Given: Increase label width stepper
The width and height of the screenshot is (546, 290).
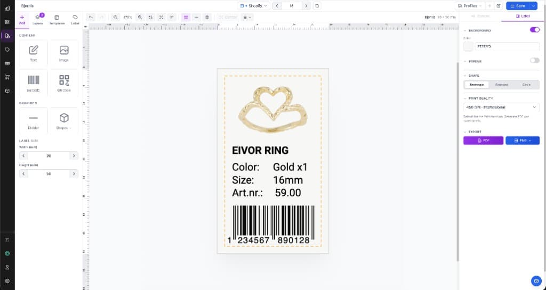Looking at the screenshot, I should [x=74, y=156].
